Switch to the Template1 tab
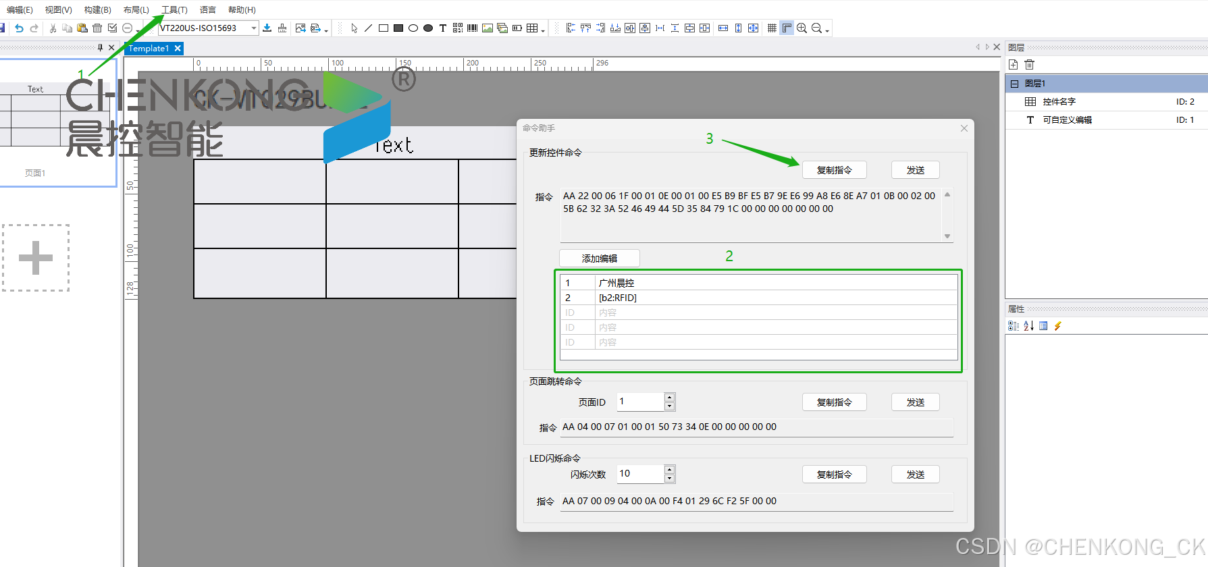This screenshot has width=1208, height=567. (149, 49)
